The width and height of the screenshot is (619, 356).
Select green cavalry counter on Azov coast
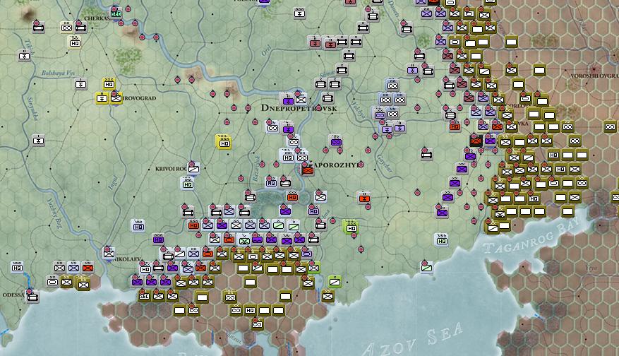click(x=426, y=268)
